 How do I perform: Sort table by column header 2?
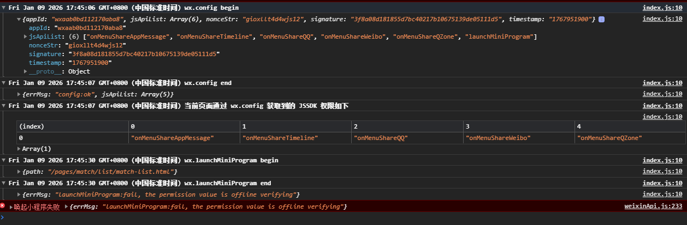point(407,126)
